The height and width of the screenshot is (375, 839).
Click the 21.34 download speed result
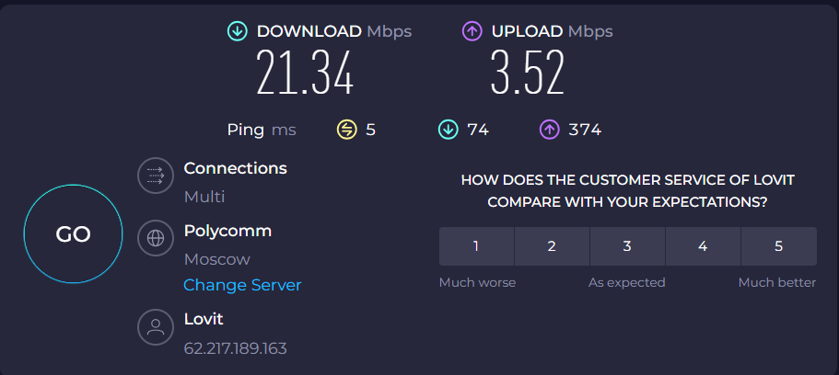pos(305,73)
